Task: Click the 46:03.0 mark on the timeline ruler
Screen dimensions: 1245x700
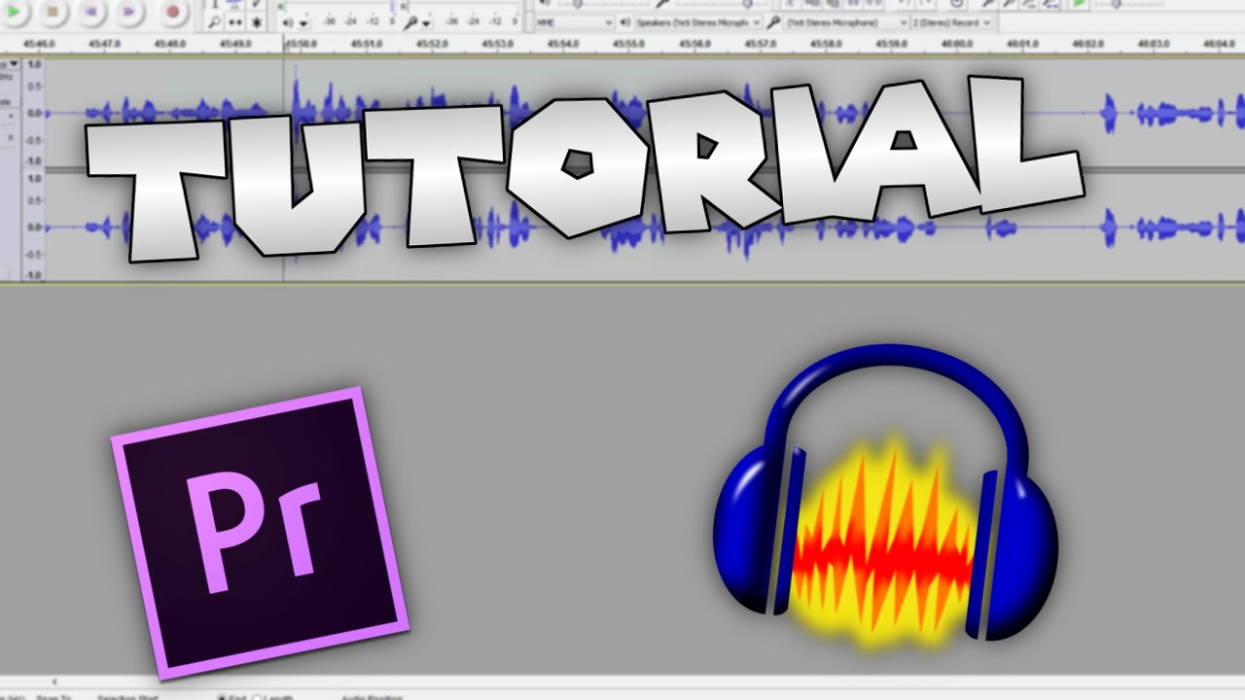Action: tap(1154, 44)
